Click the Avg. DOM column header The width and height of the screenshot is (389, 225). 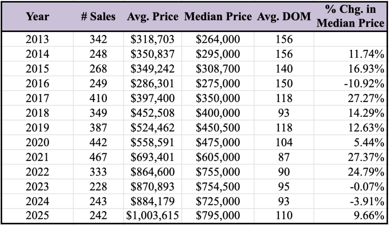tap(284, 17)
